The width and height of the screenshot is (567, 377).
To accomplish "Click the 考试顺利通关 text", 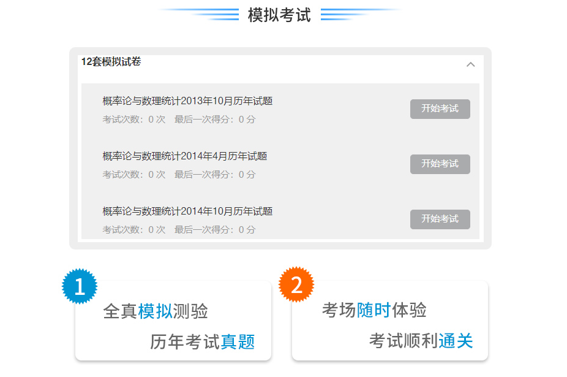I will point(421,341).
